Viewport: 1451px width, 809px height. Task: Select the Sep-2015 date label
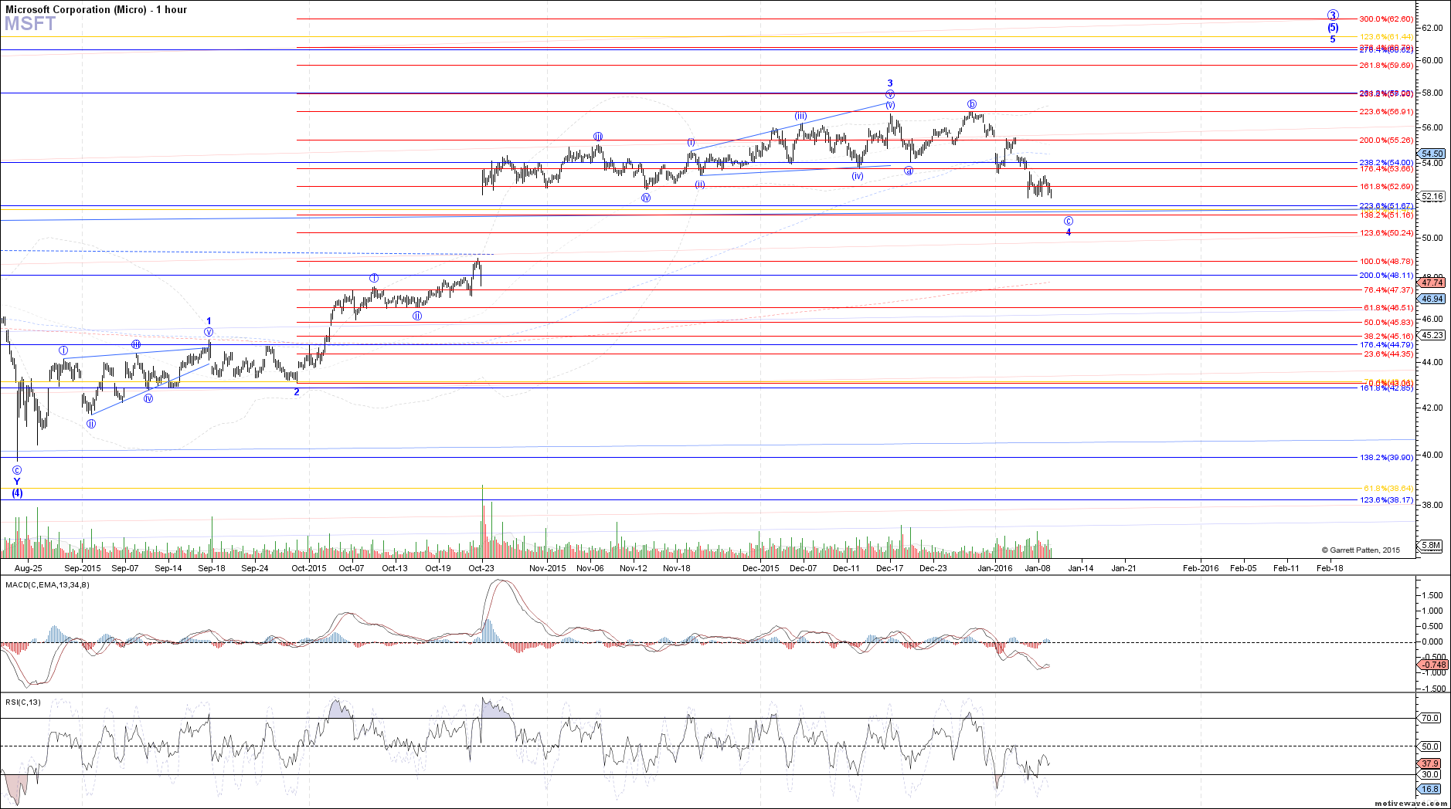click(83, 568)
